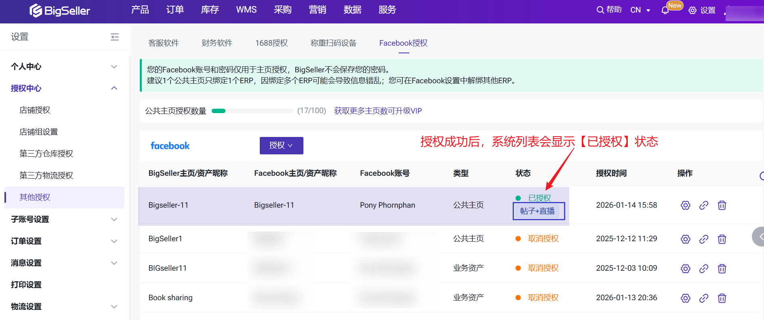The width and height of the screenshot is (764, 320).
Task: Collapse the settings sidebar menu icon
Action: coord(115,37)
